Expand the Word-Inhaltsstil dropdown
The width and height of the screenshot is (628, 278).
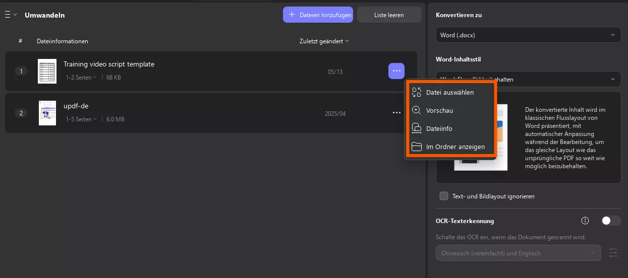point(528,79)
